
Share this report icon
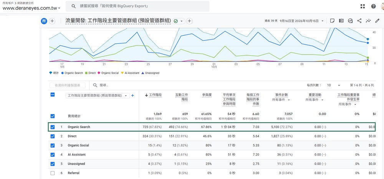[x=359, y=21]
